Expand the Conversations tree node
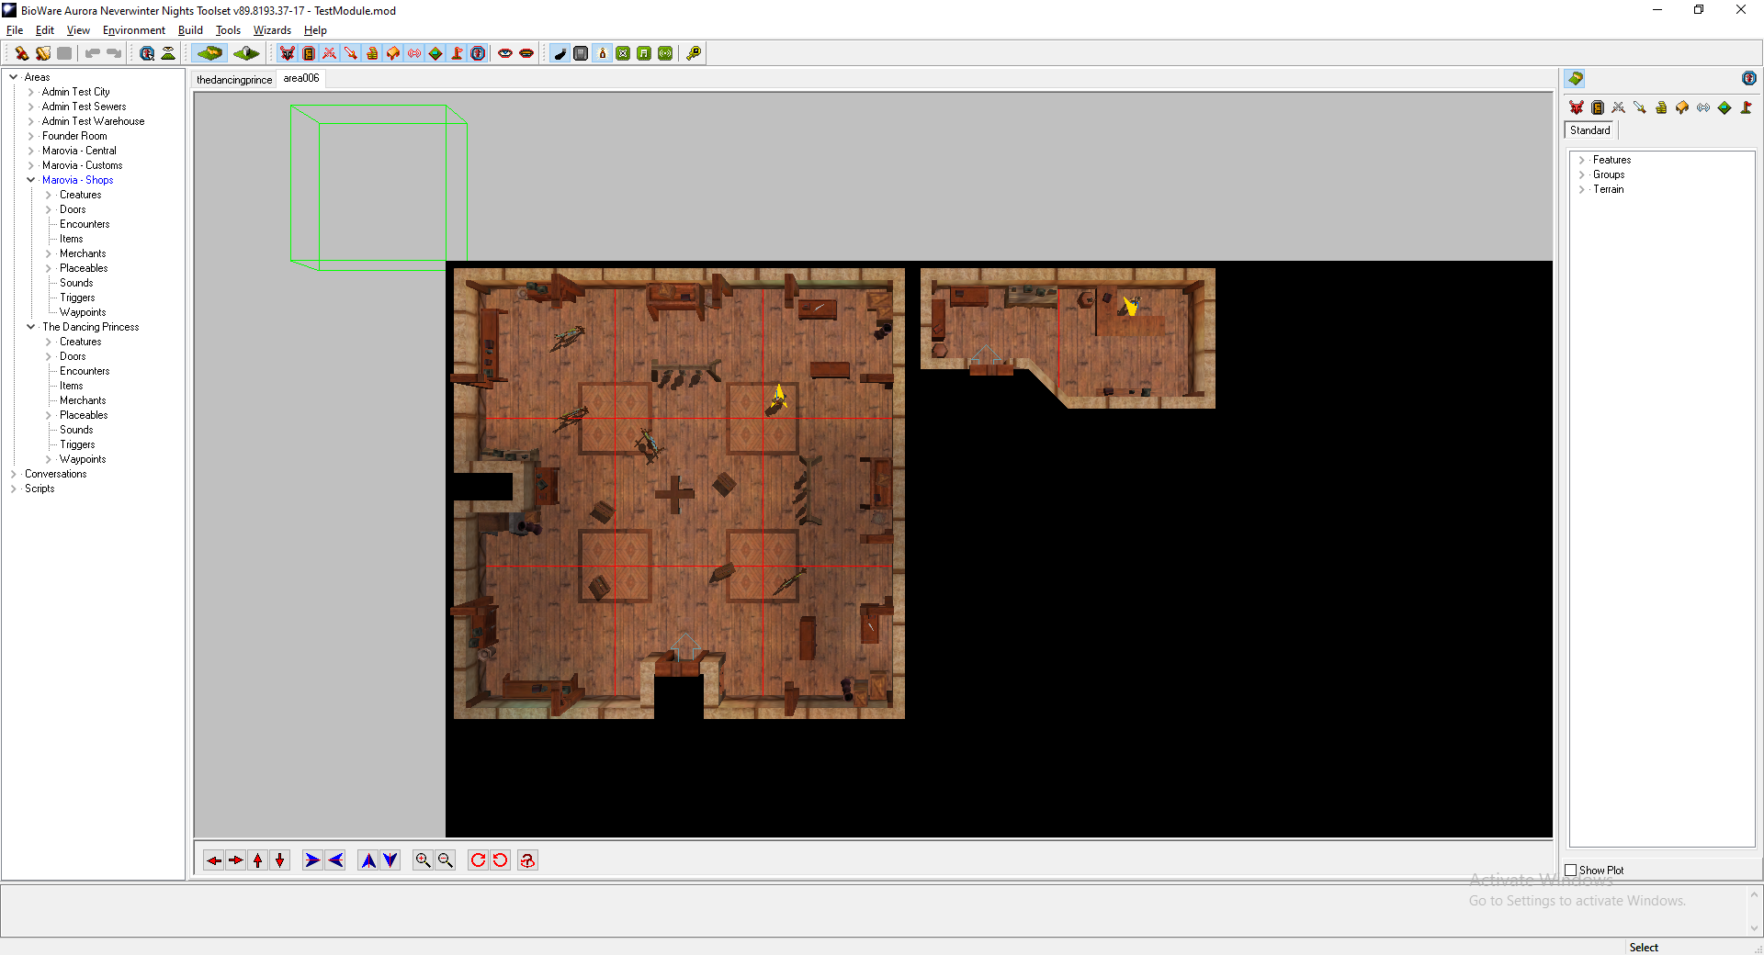1764x955 pixels. (x=14, y=474)
